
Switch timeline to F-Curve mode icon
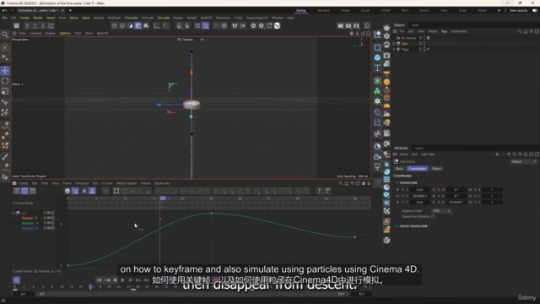(x=24, y=191)
